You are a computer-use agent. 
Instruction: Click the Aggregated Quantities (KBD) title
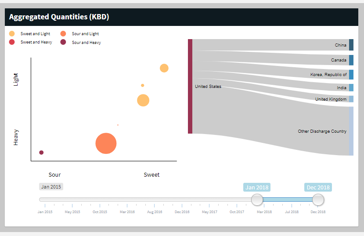click(59, 17)
